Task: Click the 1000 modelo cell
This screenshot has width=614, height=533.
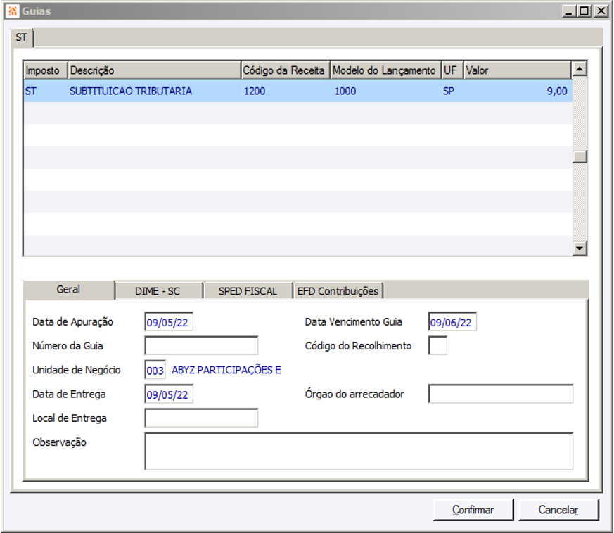Action: tap(345, 91)
